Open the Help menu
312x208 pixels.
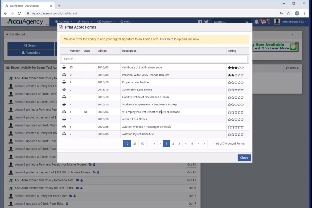pyautogui.click(x=127, y=21)
